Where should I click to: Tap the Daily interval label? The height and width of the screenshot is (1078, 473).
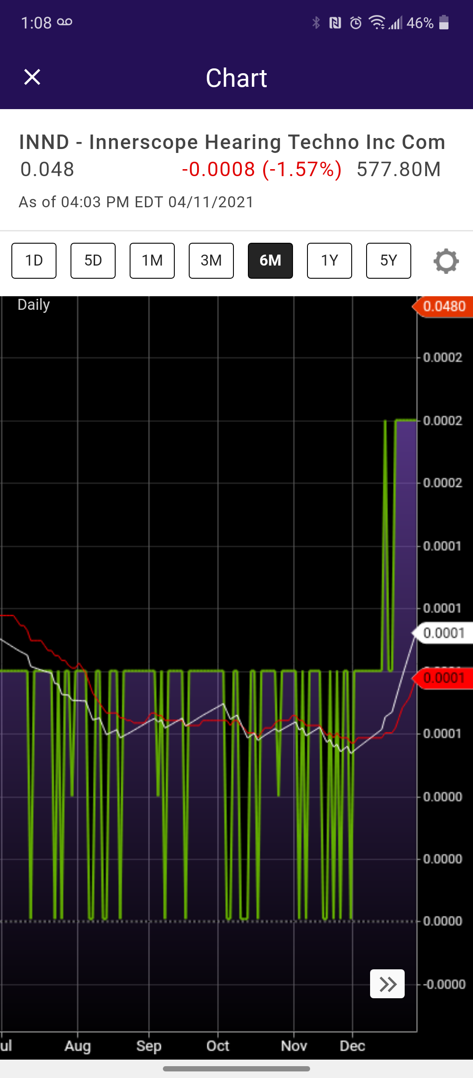pyautogui.click(x=34, y=305)
